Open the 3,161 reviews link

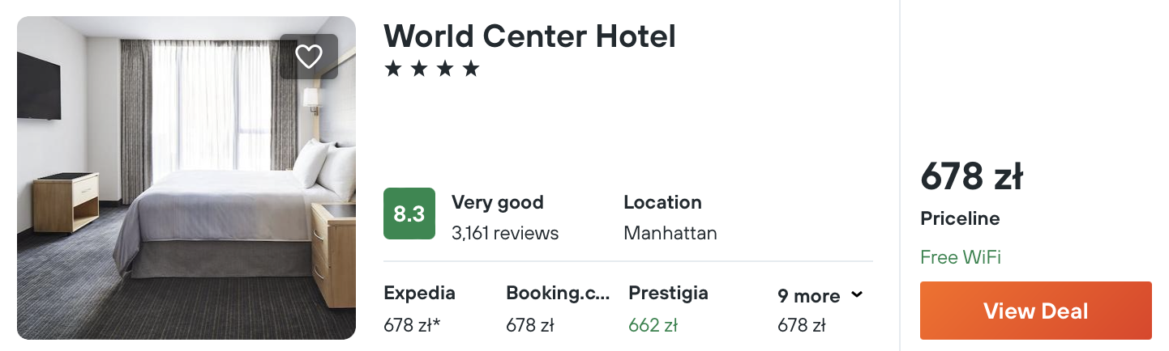coord(505,234)
